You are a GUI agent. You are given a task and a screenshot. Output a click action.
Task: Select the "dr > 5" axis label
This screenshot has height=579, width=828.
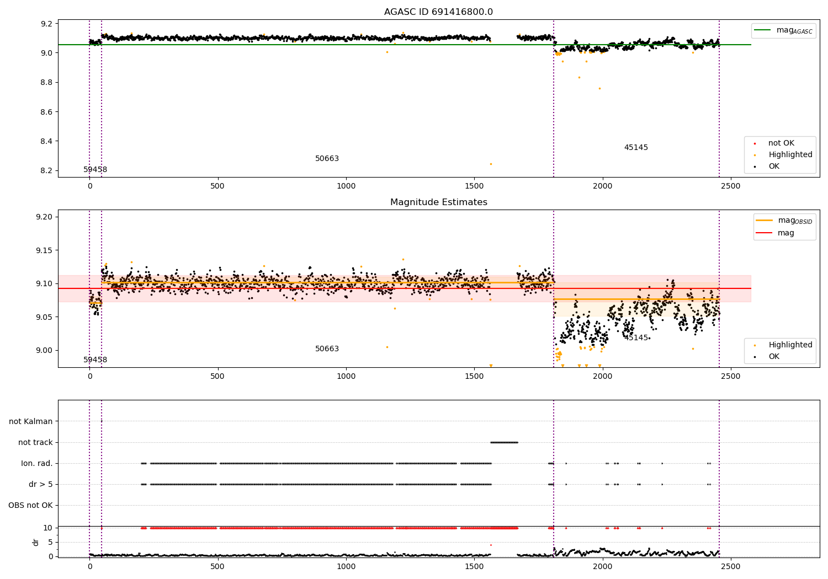pos(41,485)
